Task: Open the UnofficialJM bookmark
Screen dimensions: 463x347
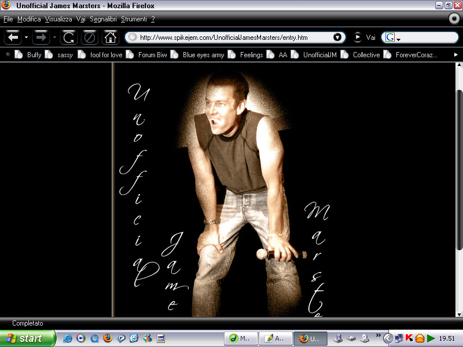Action: (314, 54)
